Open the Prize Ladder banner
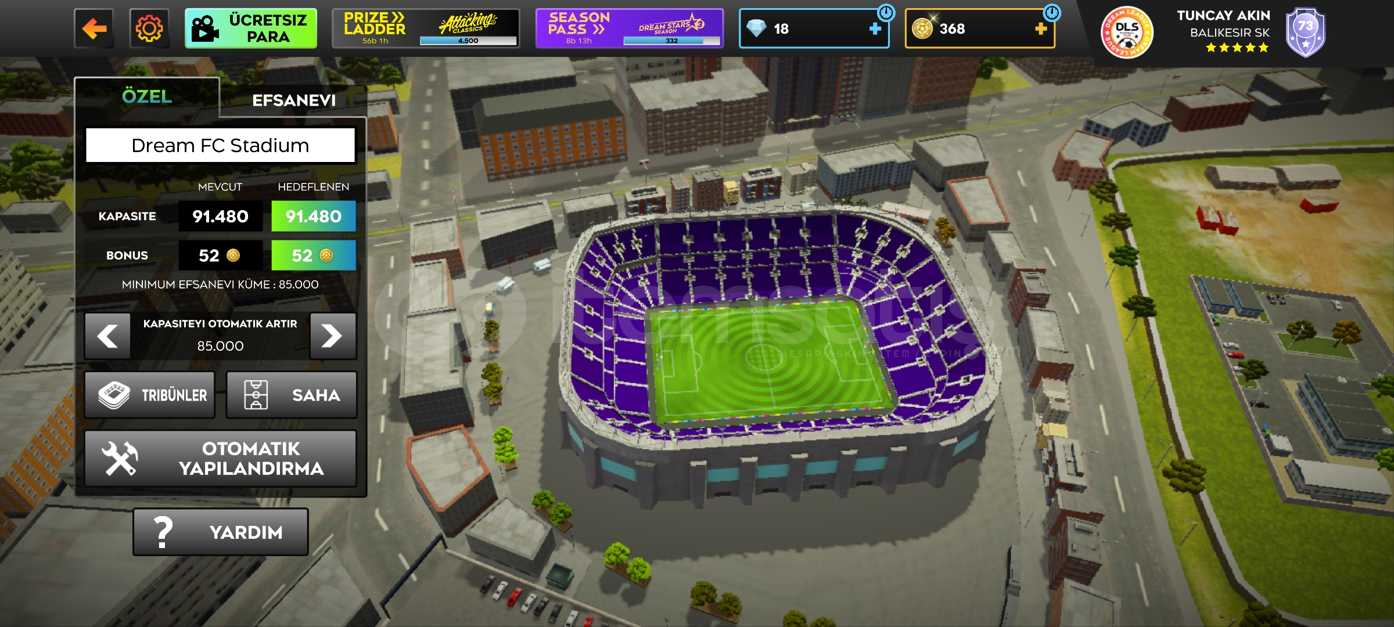Screen dimensions: 1394x627 [426, 28]
